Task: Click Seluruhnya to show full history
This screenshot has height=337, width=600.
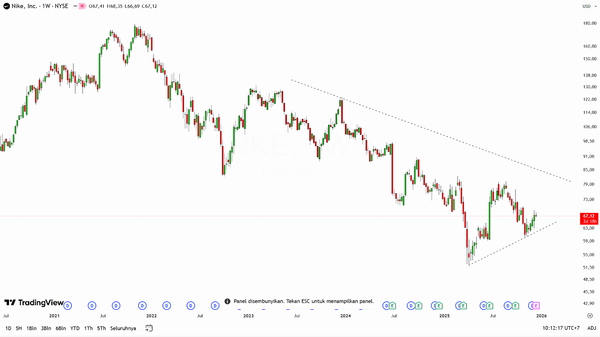Action: [123, 328]
